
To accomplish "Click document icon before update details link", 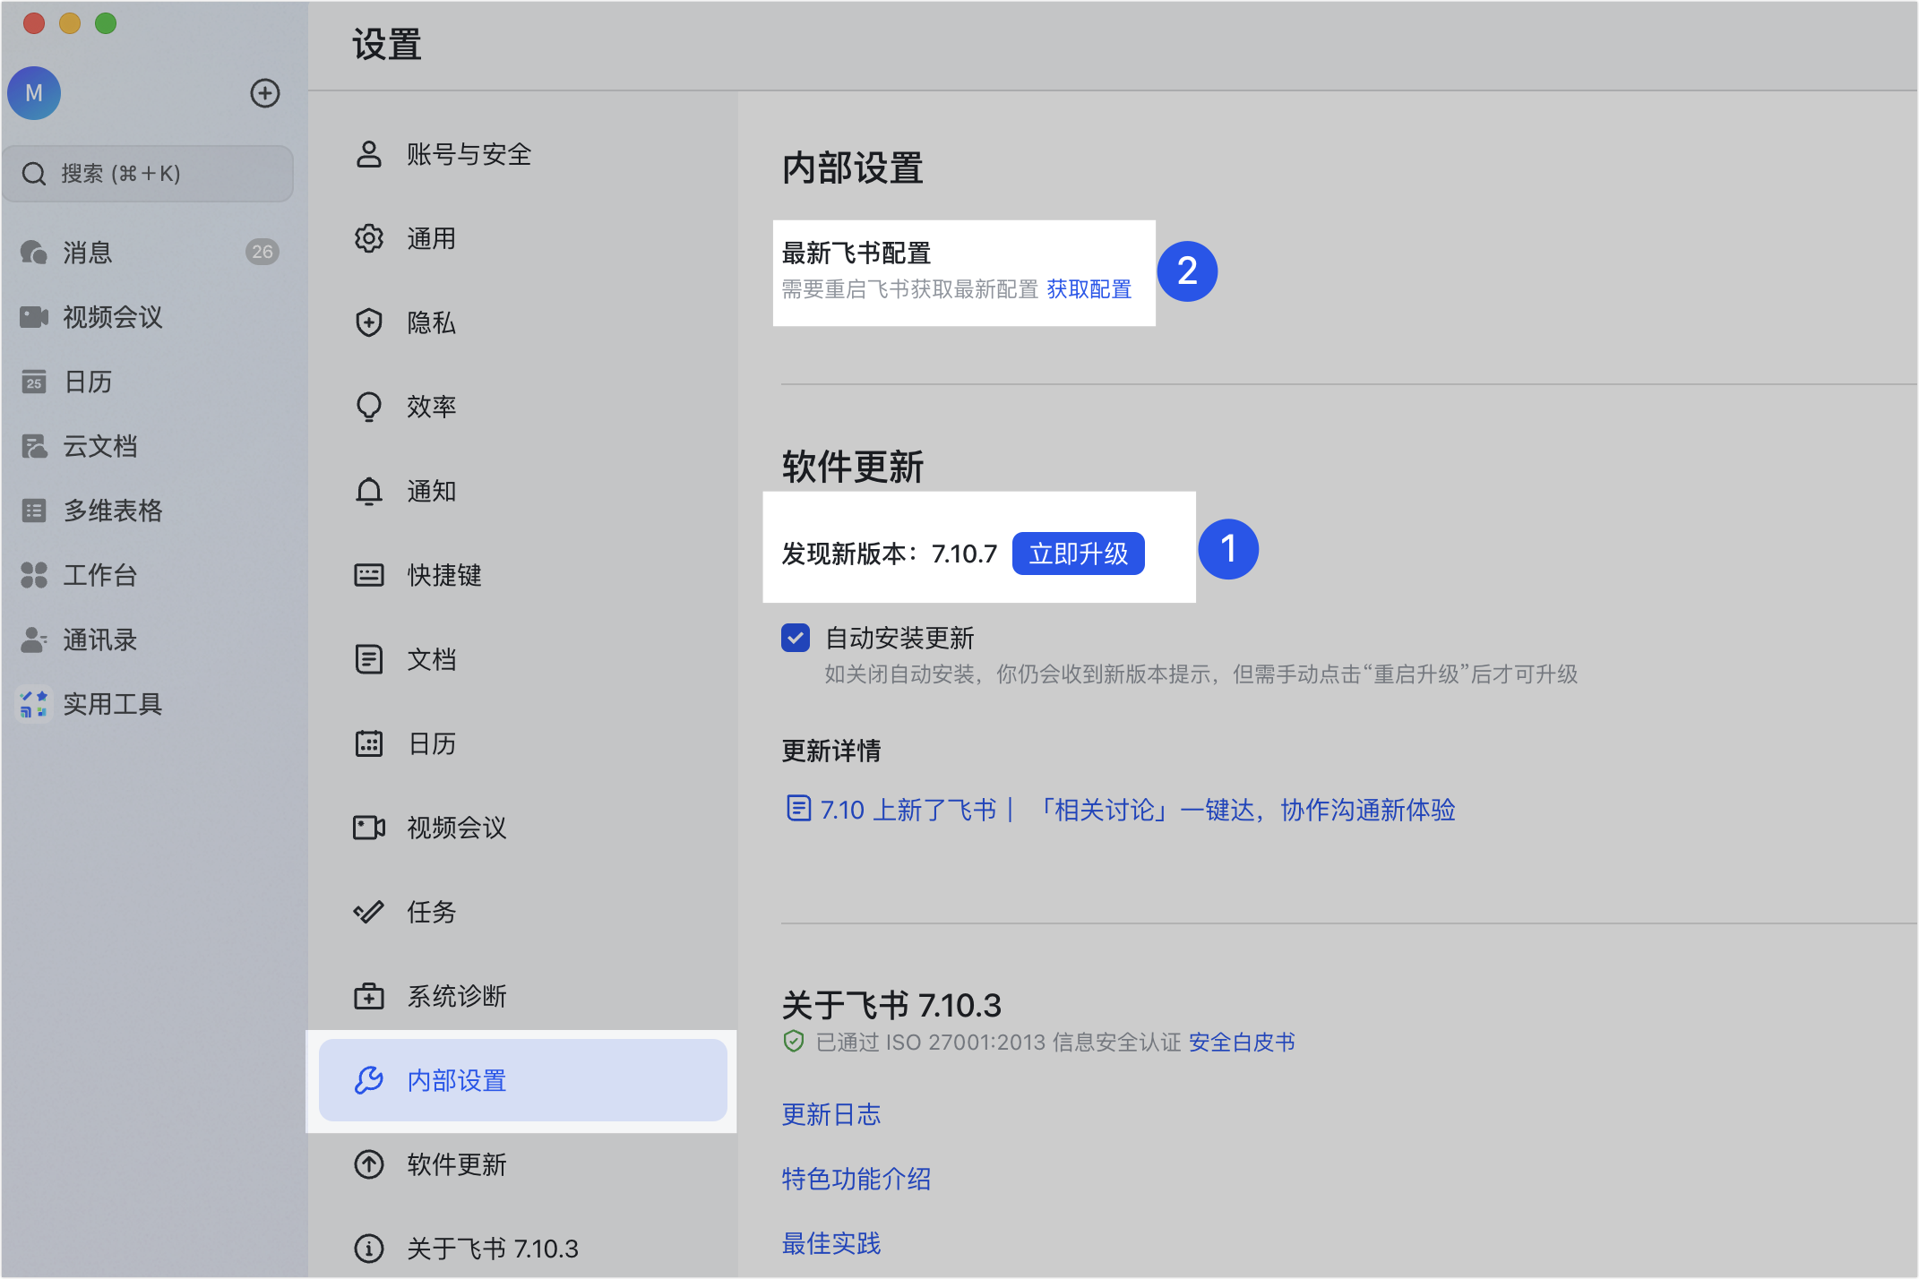I will [x=798, y=808].
